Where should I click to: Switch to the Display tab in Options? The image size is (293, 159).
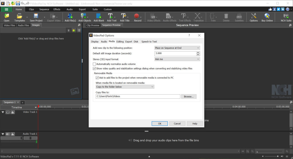point(95,42)
